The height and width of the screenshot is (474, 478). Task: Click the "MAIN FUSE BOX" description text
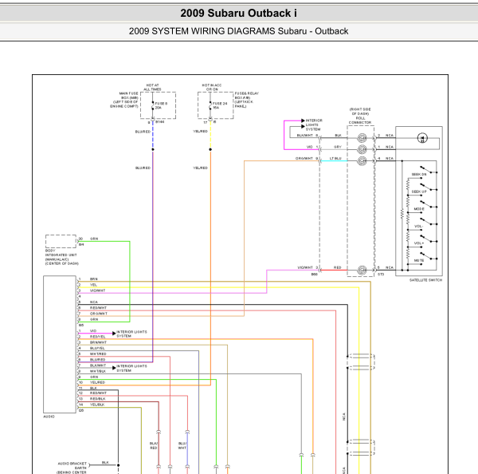[x=125, y=100]
